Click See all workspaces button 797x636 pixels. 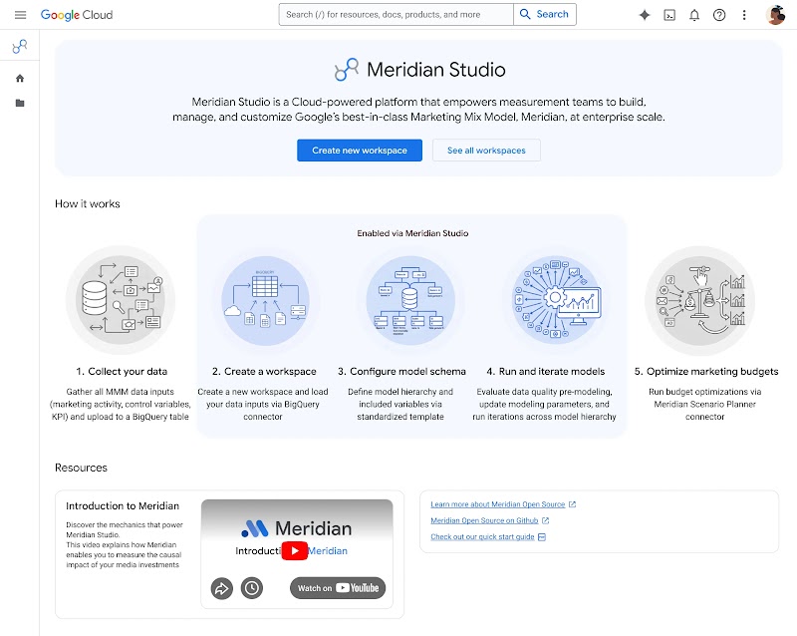pos(486,151)
